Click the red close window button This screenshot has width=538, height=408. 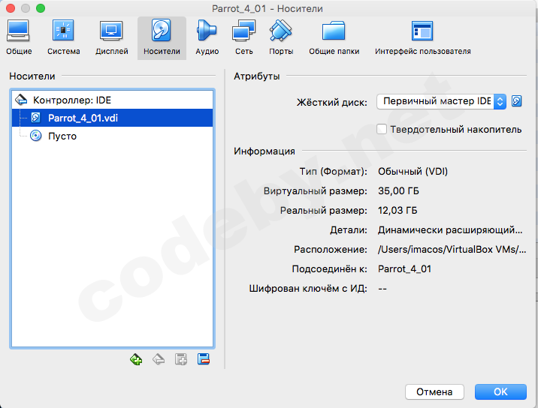[x=11, y=8]
